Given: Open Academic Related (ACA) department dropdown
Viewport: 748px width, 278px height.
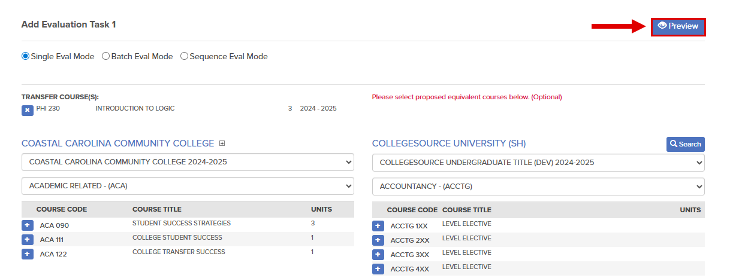Looking at the screenshot, I should 188,186.
